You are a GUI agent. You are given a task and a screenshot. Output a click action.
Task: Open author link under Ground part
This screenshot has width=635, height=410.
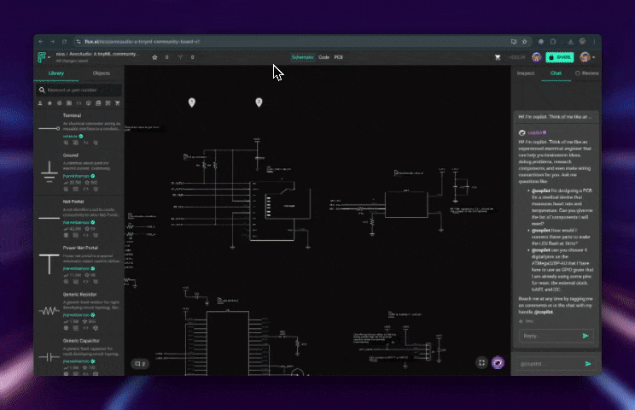[76, 176]
